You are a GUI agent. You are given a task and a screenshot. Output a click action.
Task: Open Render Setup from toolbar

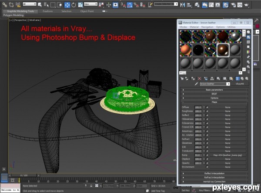click(233, 5)
